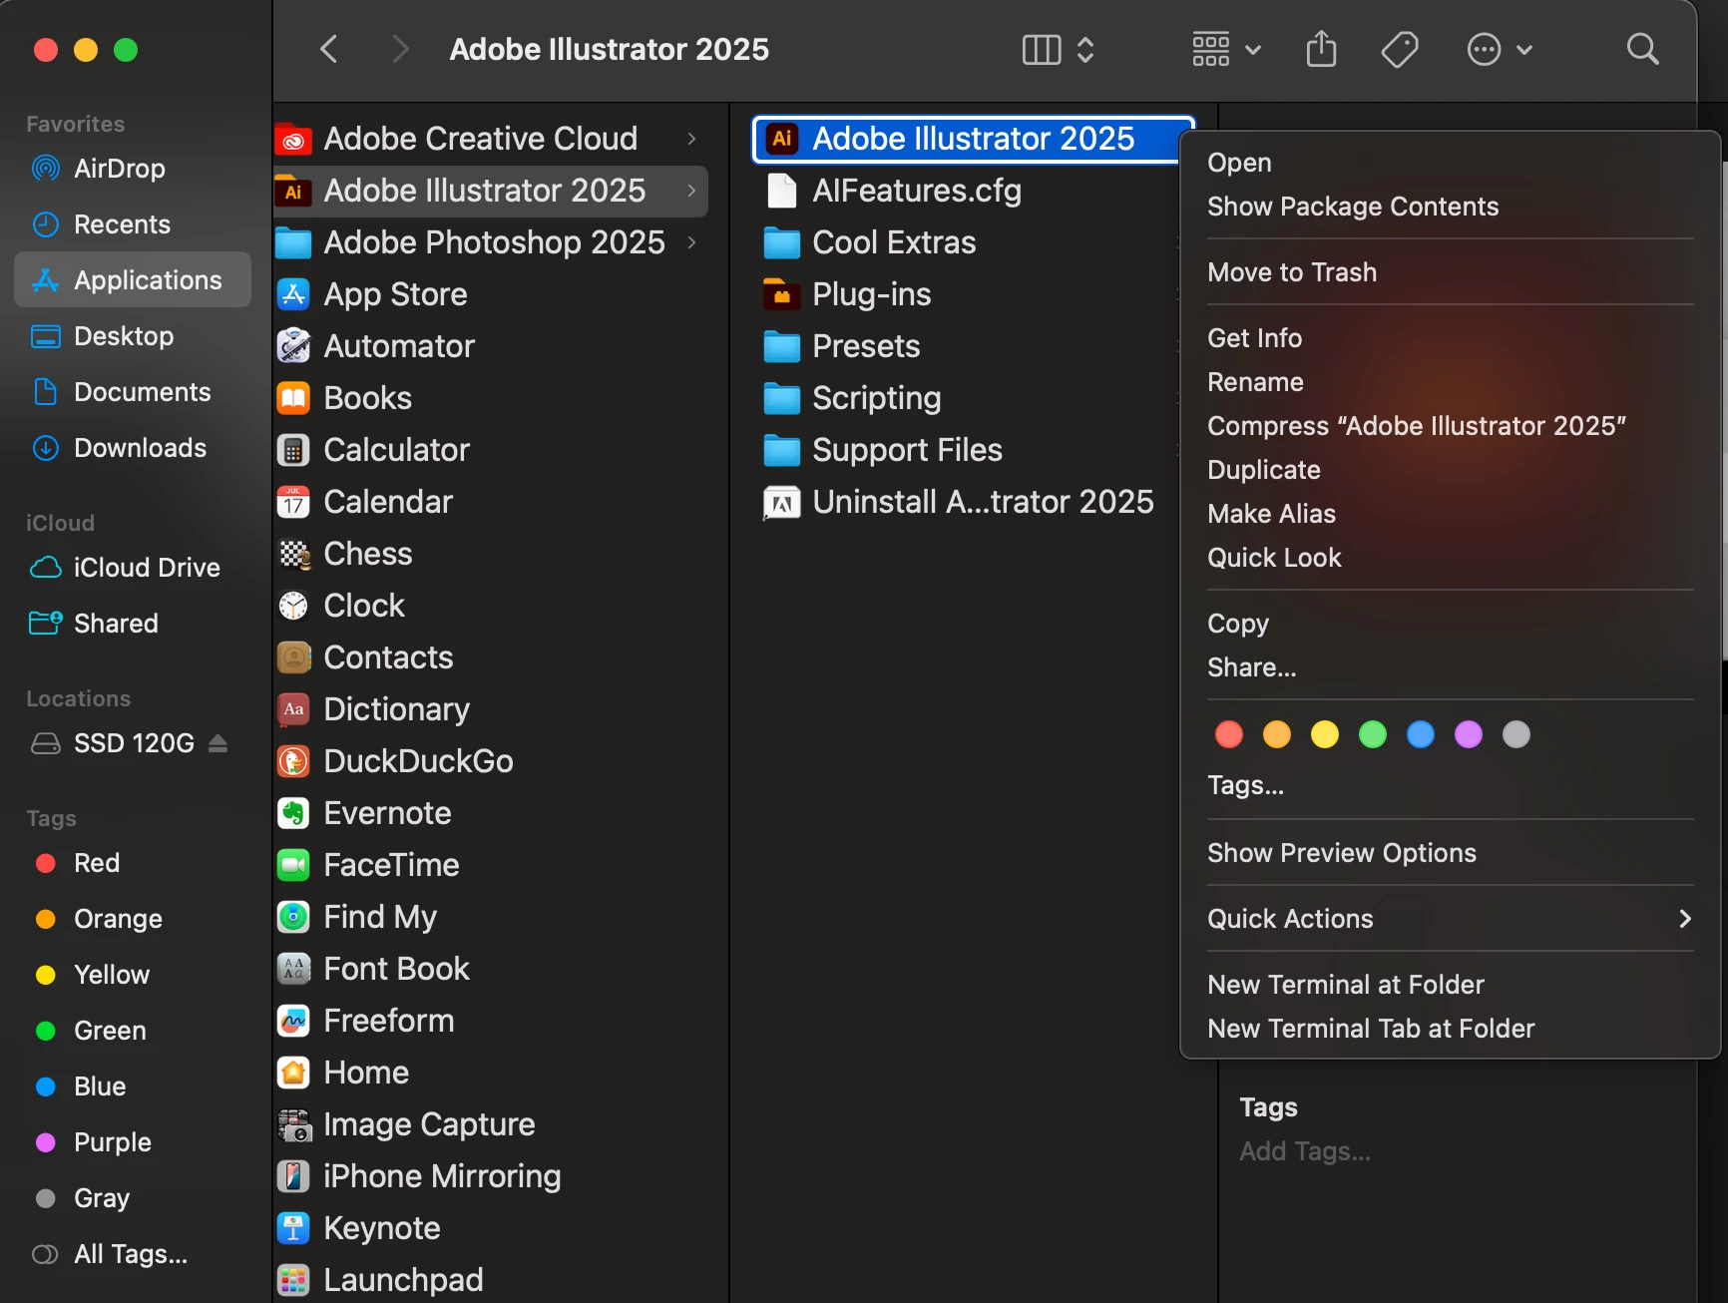Apply the red tag color dot
The height and width of the screenshot is (1303, 1728).
point(1229,735)
